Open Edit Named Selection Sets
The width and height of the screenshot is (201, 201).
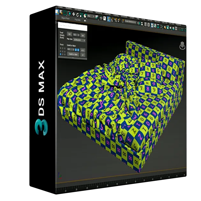tap(123, 21)
